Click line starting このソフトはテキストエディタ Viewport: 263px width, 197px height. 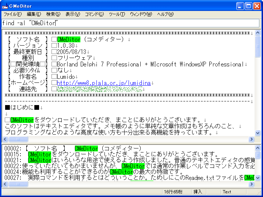[120, 126]
